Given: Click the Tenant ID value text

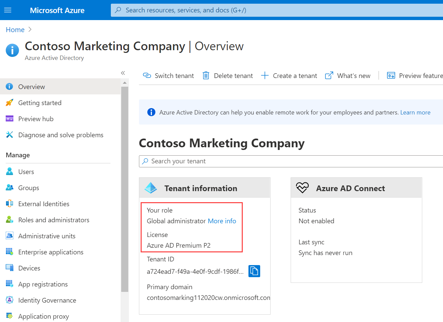Looking at the screenshot, I should coord(195,271).
